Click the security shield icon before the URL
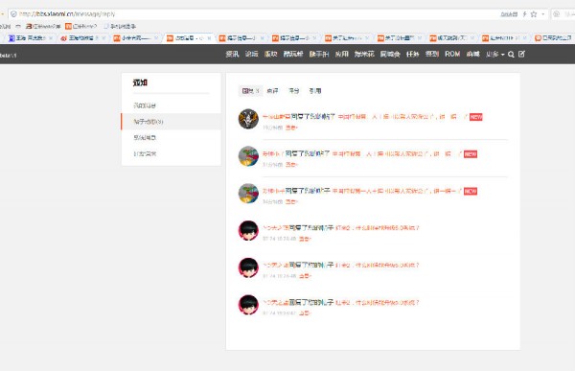 click(13, 14)
